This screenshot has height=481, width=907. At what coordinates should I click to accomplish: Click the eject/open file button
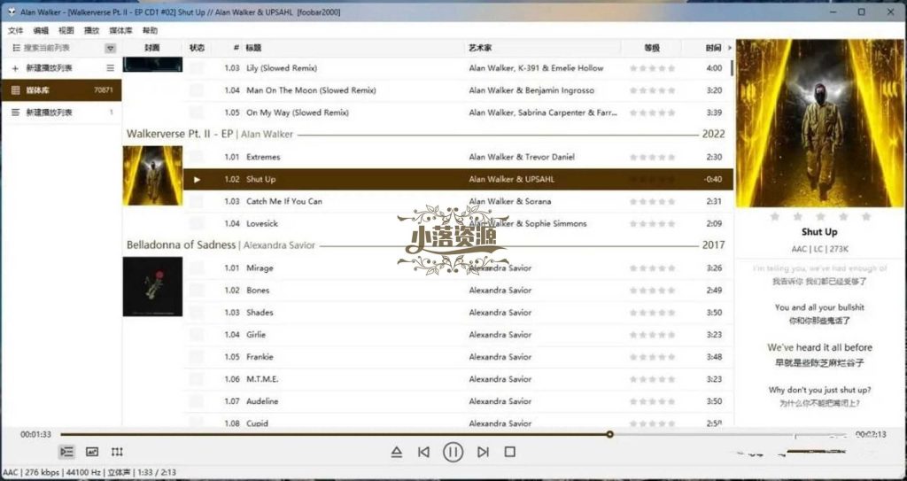point(396,452)
